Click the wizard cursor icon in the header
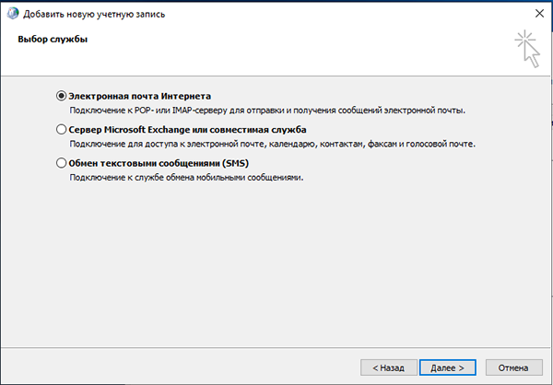The width and height of the screenshot is (553, 385). 527,49
